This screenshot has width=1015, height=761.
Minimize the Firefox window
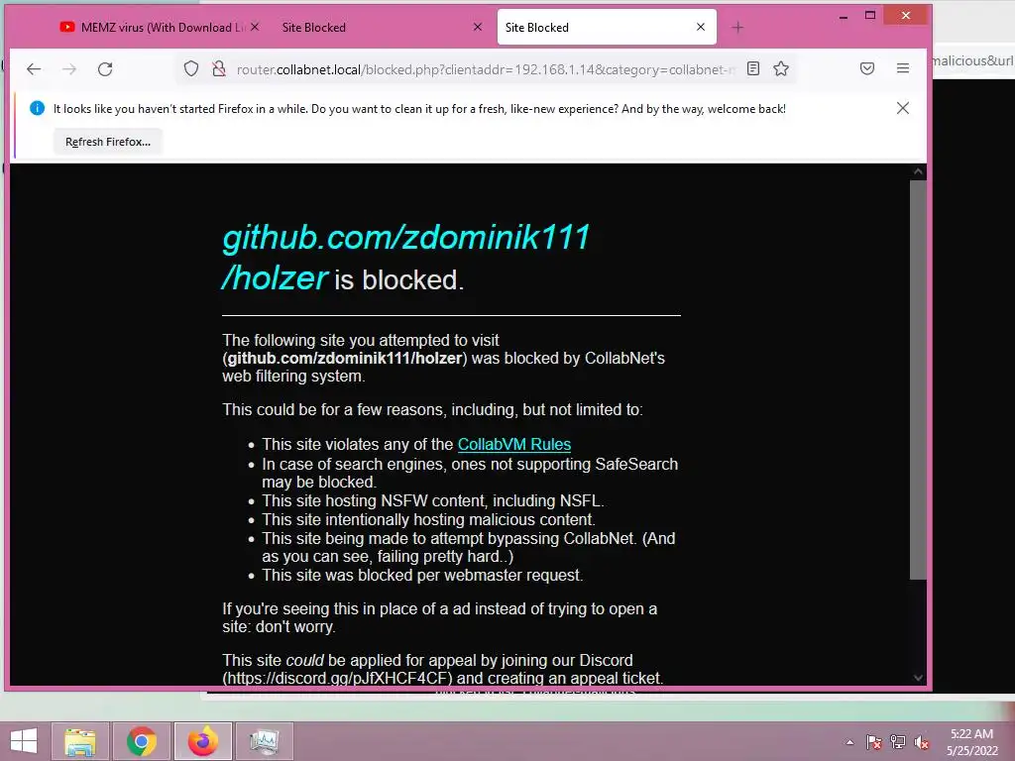[843, 16]
